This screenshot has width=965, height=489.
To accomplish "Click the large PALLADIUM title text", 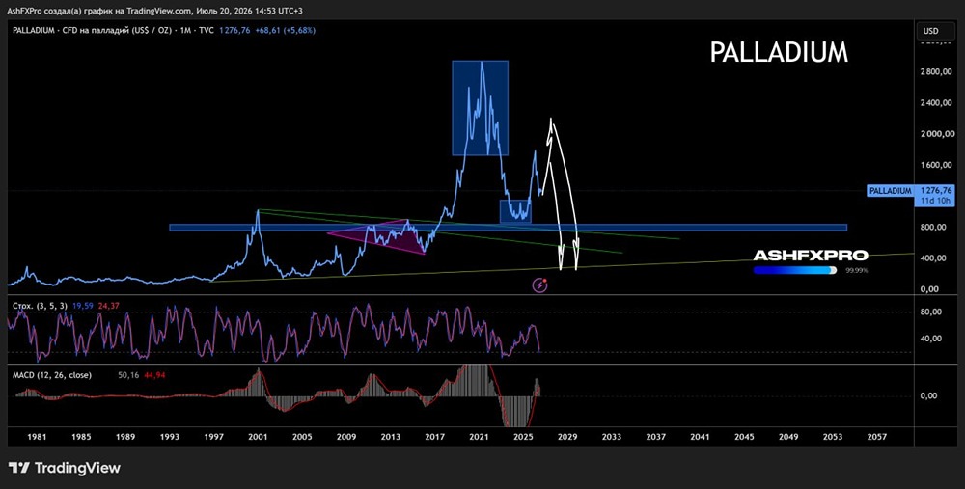I will pyautogui.click(x=779, y=53).
